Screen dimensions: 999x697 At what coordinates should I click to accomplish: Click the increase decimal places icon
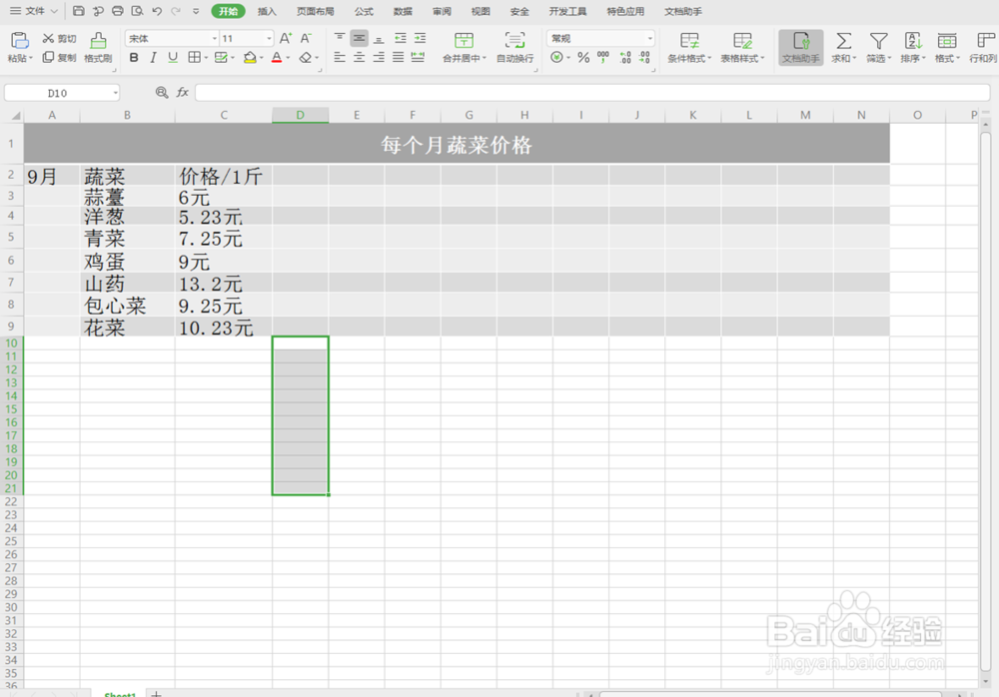click(x=625, y=57)
